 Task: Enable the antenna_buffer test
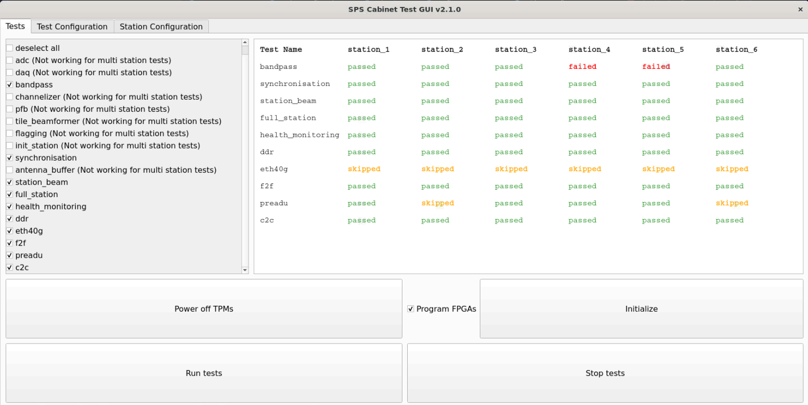point(8,170)
